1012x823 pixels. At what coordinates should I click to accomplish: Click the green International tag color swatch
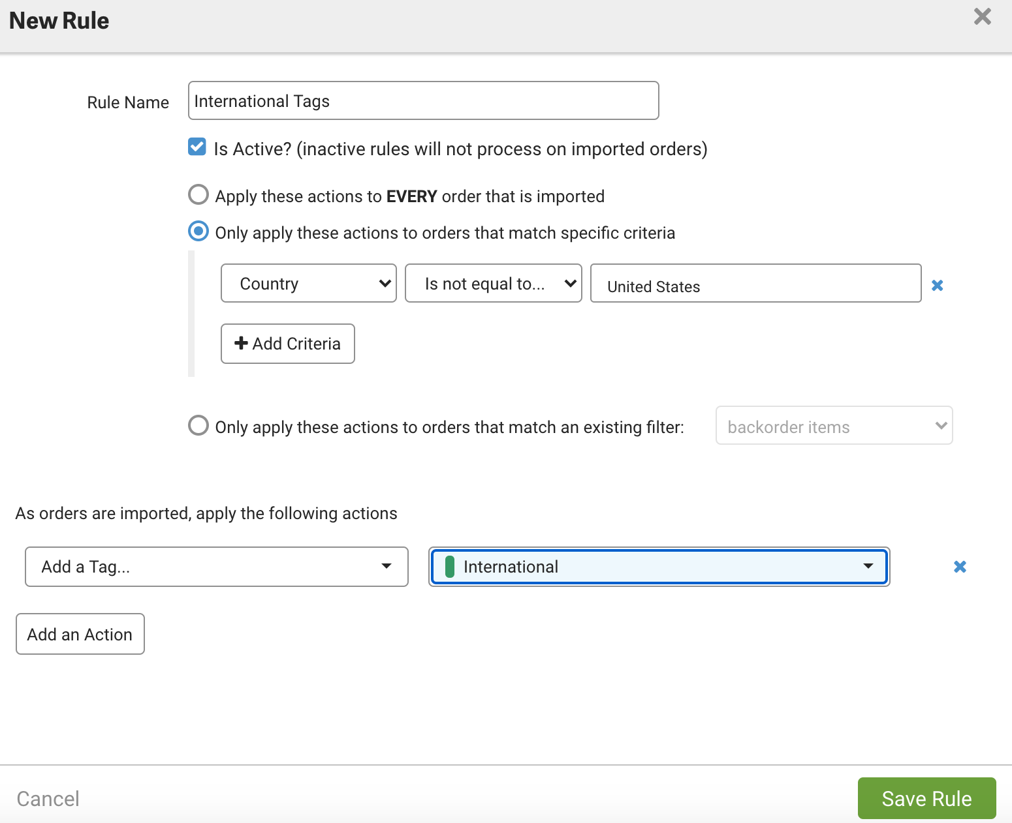pos(449,567)
